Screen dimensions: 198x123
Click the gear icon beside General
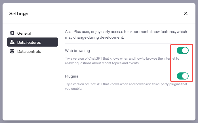click(x=12, y=33)
